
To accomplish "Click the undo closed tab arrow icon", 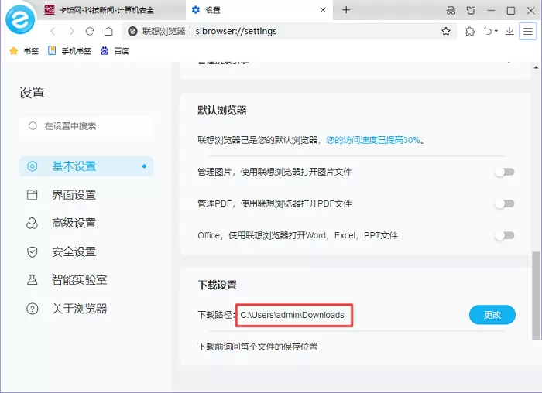I will point(488,31).
